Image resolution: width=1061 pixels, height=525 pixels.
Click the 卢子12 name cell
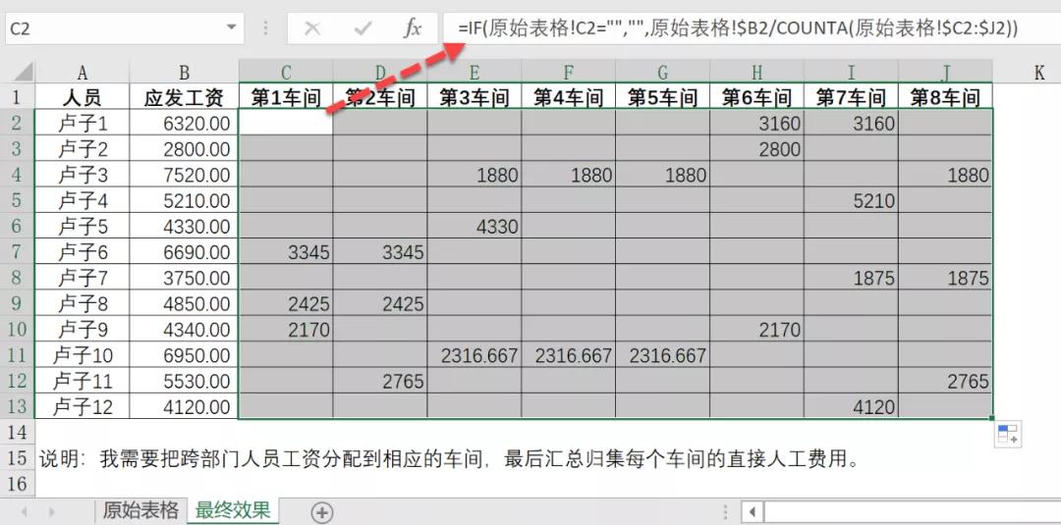(x=83, y=405)
